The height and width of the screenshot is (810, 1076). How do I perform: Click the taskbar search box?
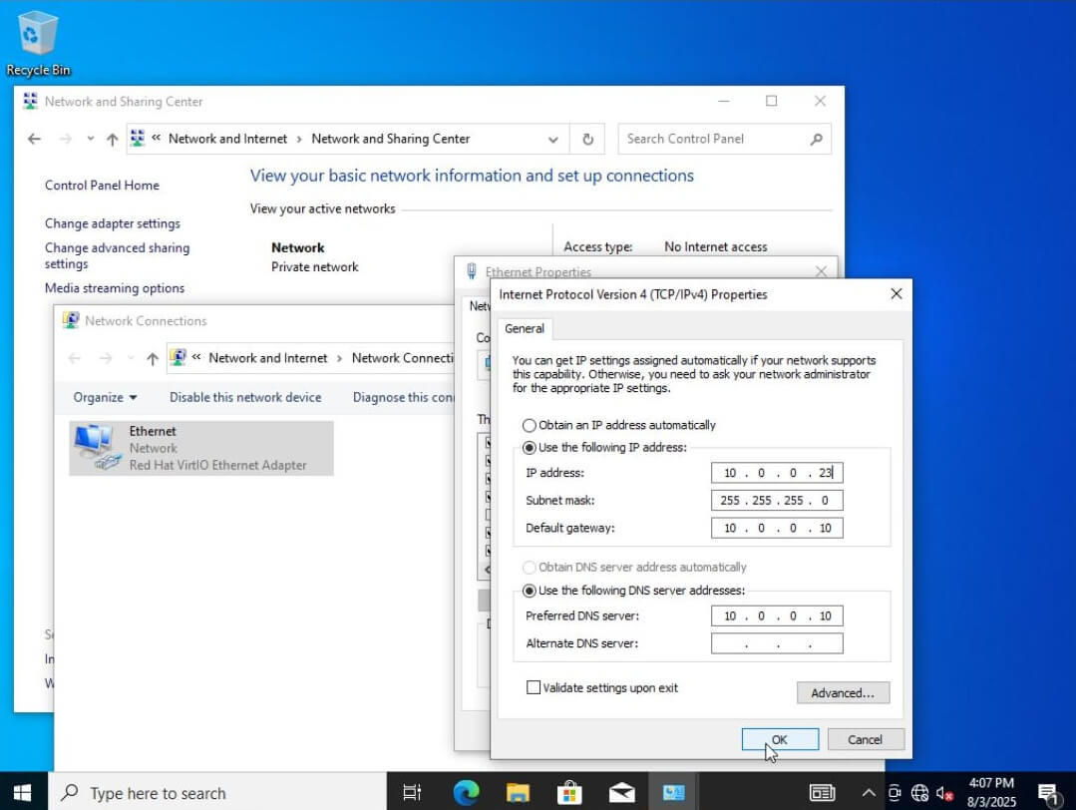pyautogui.click(x=216, y=793)
